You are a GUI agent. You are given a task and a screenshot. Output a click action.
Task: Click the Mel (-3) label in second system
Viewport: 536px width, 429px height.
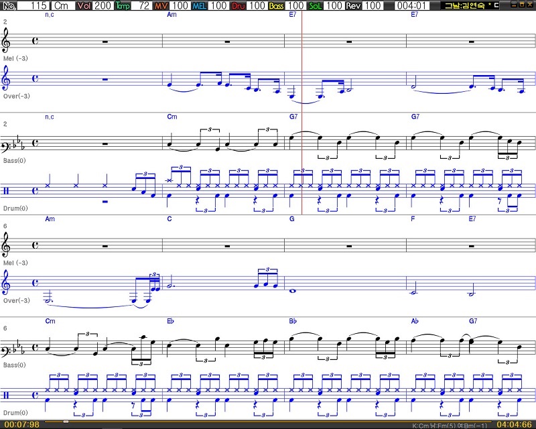[x=15, y=263]
